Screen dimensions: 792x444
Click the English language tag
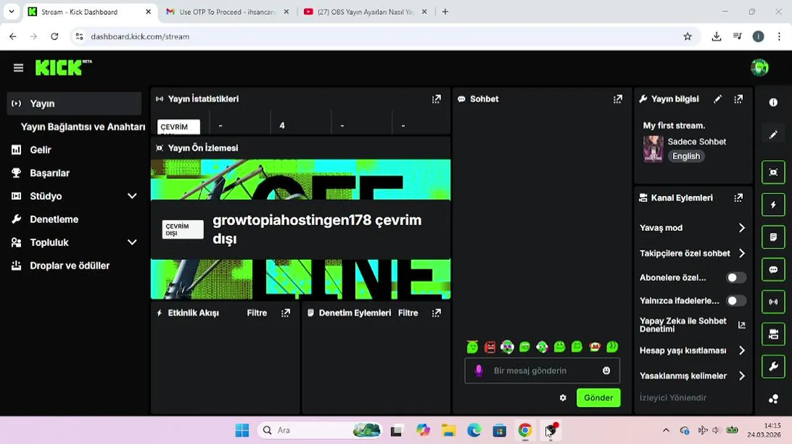point(686,156)
